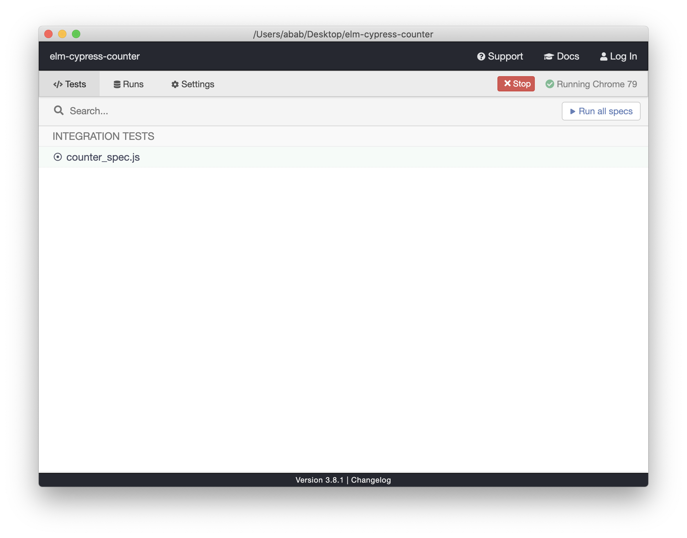Close the window with red button
The image size is (687, 538).
point(48,34)
